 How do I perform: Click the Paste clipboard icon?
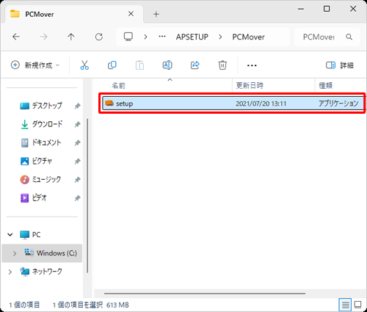click(x=139, y=65)
